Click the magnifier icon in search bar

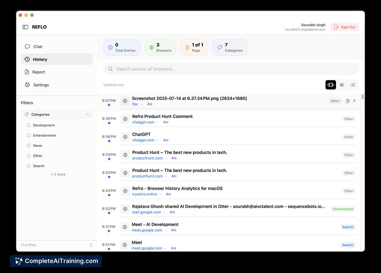[x=111, y=69]
